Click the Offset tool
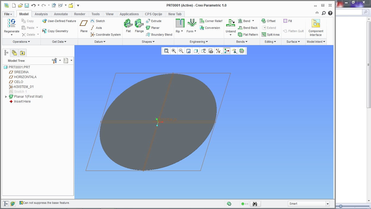Screen dimensions: 371x209 (x=269, y=21)
